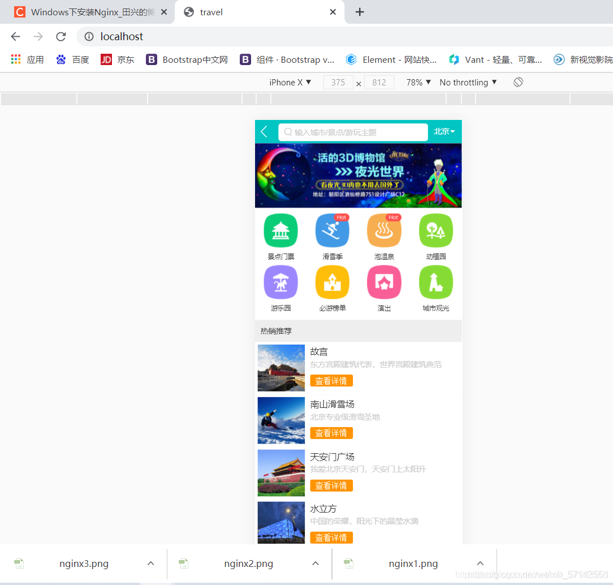Click the 水立方 title text
Screen dimensions: 613x585
point(323,509)
